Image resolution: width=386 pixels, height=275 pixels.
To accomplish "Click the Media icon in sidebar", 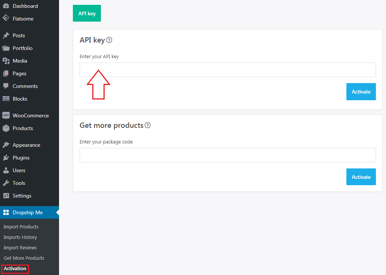I will [x=6, y=61].
